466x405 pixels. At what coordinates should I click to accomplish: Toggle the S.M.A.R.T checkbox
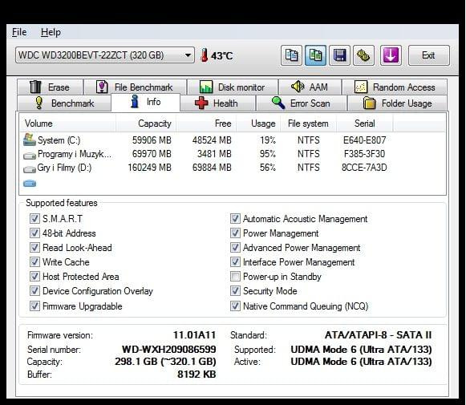click(34, 219)
